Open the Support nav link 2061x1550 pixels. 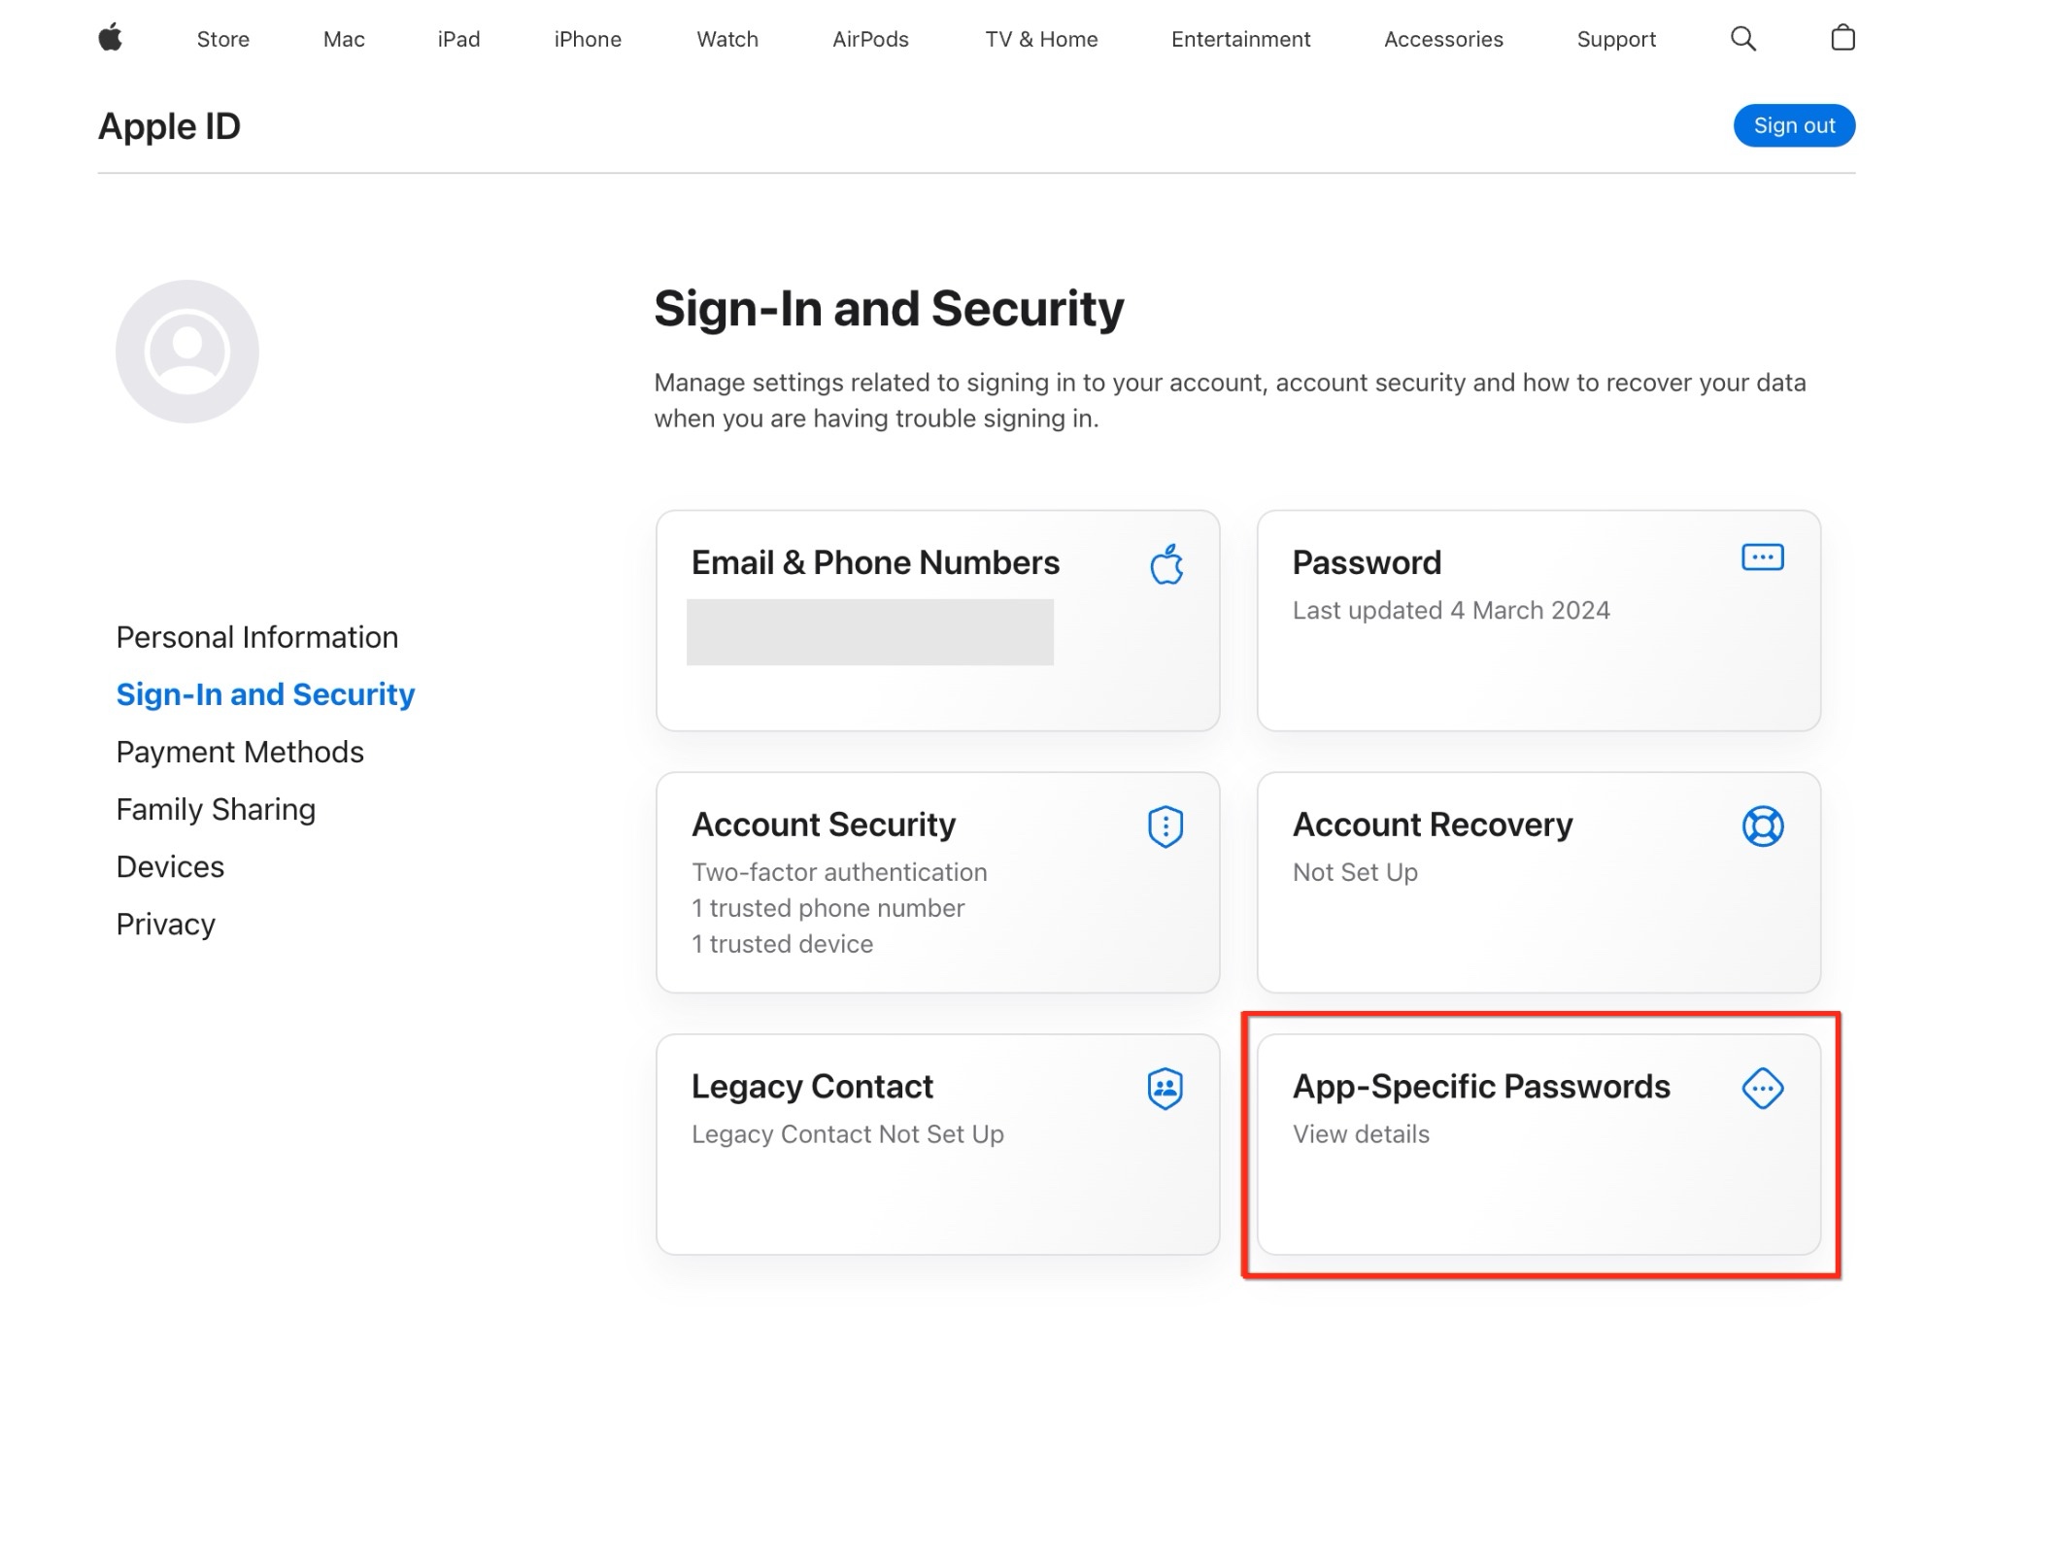coord(1615,39)
